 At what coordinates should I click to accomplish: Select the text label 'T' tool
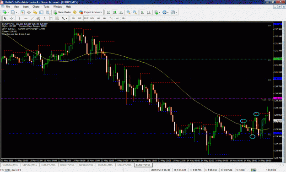(x=51, y=18)
